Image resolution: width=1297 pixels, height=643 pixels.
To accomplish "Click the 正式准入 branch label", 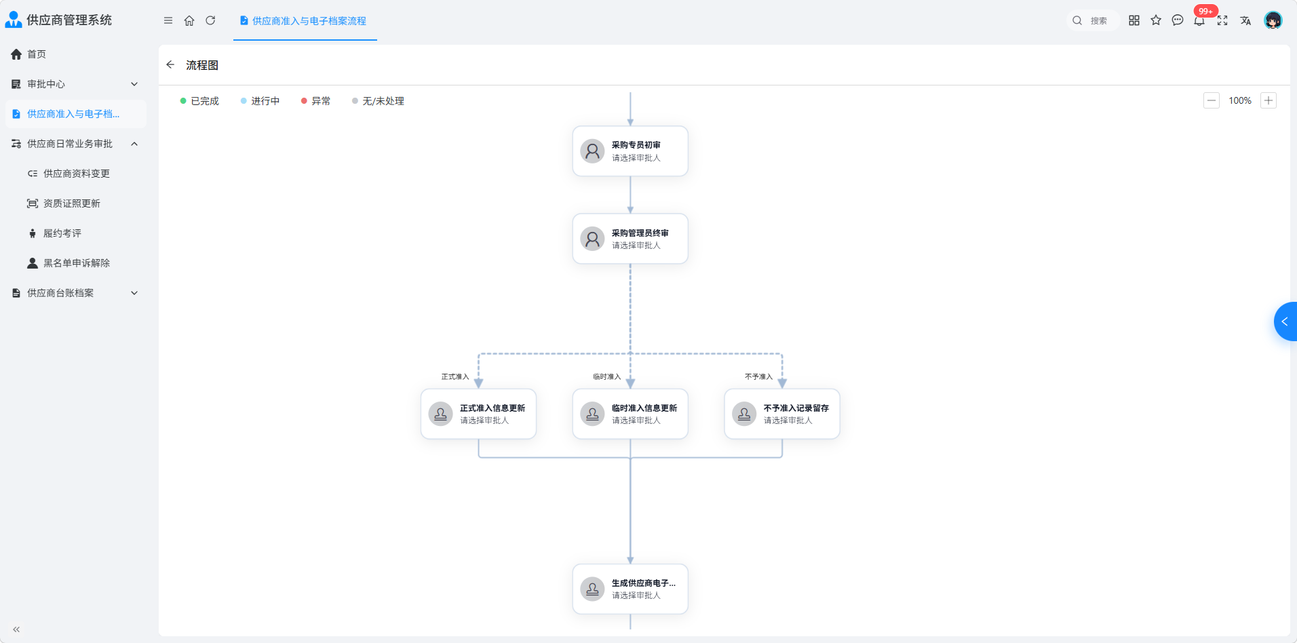I will pos(455,376).
